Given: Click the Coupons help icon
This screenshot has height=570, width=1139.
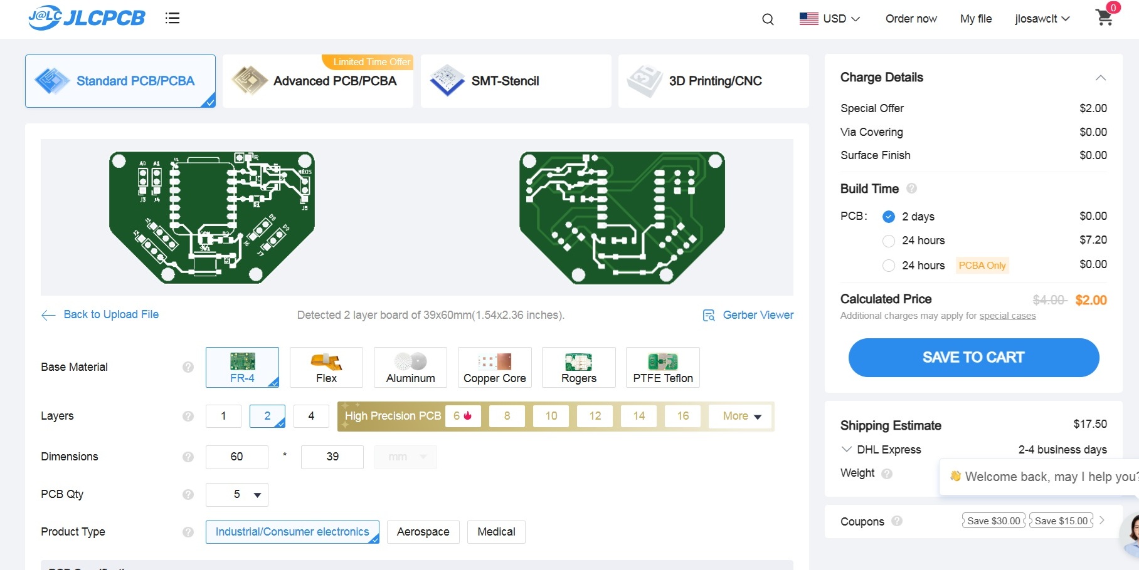Looking at the screenshot, I should (x=897, y=521).
